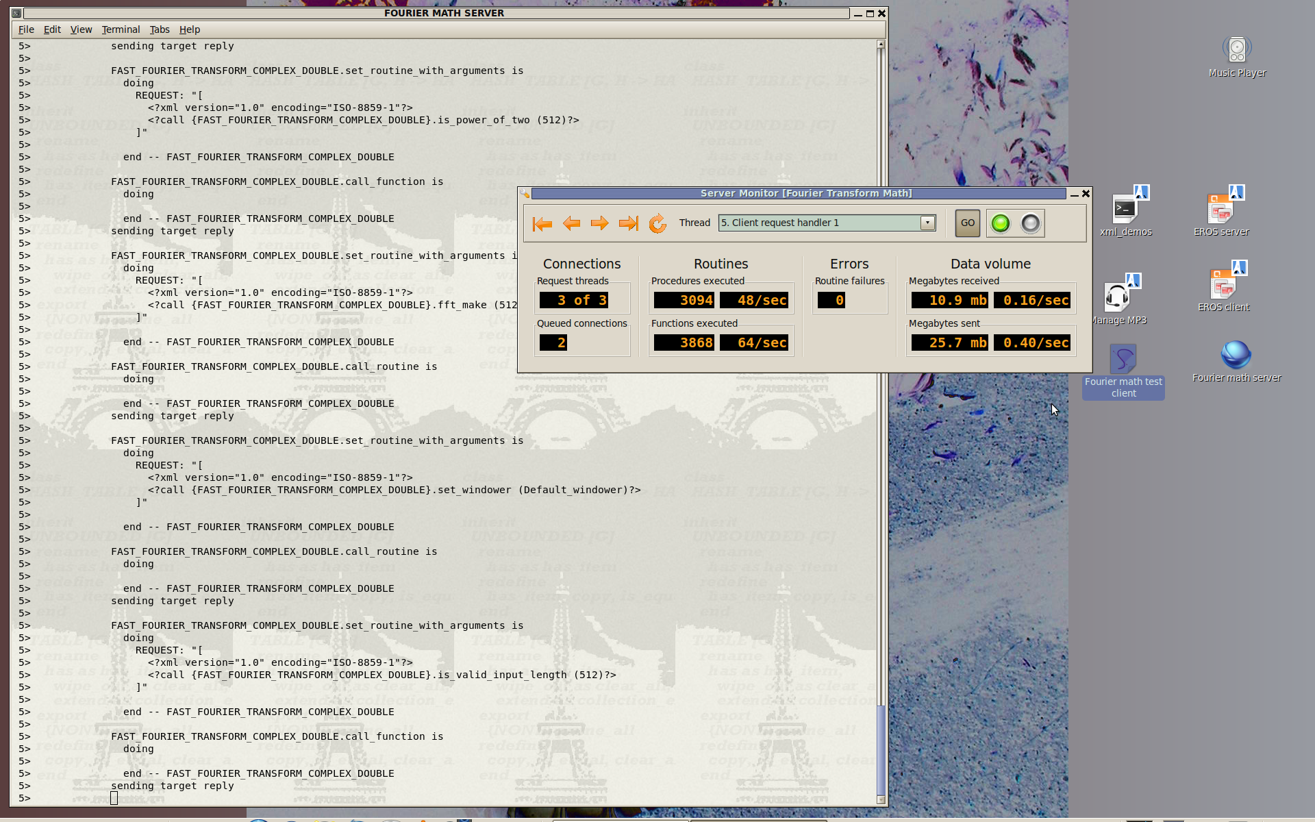The image size is (1315, 822).
Task: Open the Thread selection dropdown arrow
Action: [927, 223]
